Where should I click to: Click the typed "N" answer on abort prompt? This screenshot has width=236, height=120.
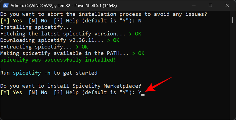[x=140, y=21]
